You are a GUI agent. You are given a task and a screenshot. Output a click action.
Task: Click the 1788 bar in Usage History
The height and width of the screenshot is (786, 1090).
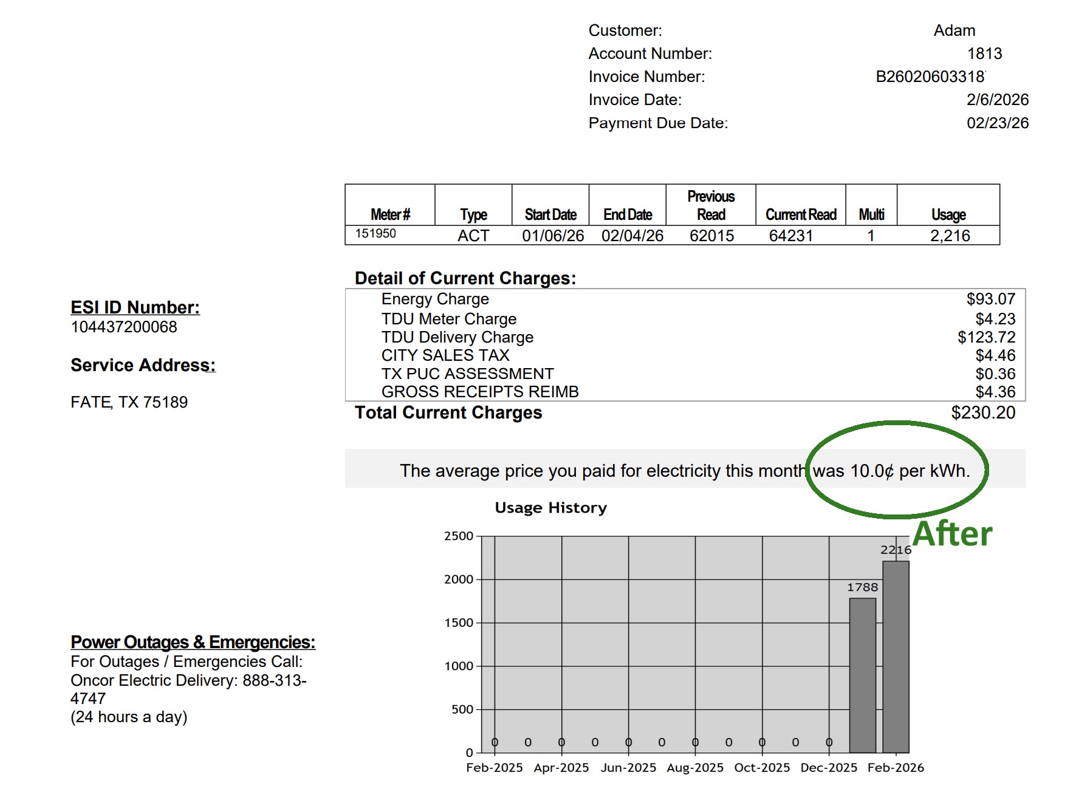pos(862,674)
